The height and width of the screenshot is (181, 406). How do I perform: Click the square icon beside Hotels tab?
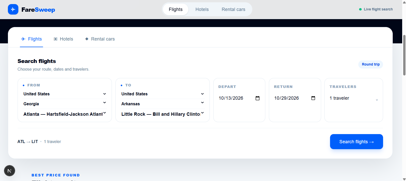coord(56,39)
